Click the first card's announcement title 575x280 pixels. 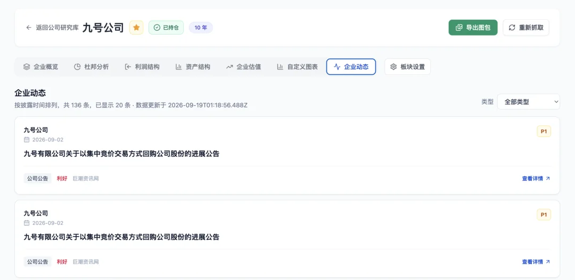point(121,154)
